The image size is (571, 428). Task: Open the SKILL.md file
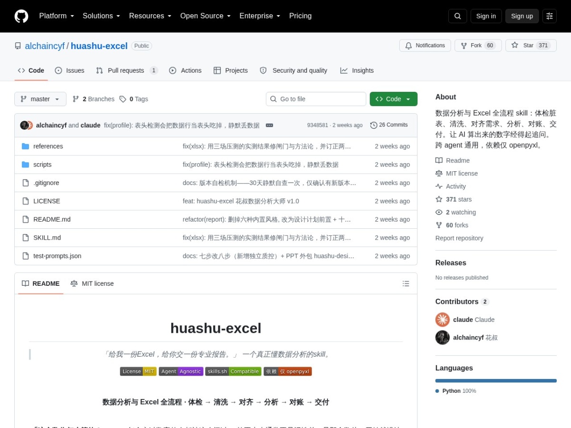point(47,238)
